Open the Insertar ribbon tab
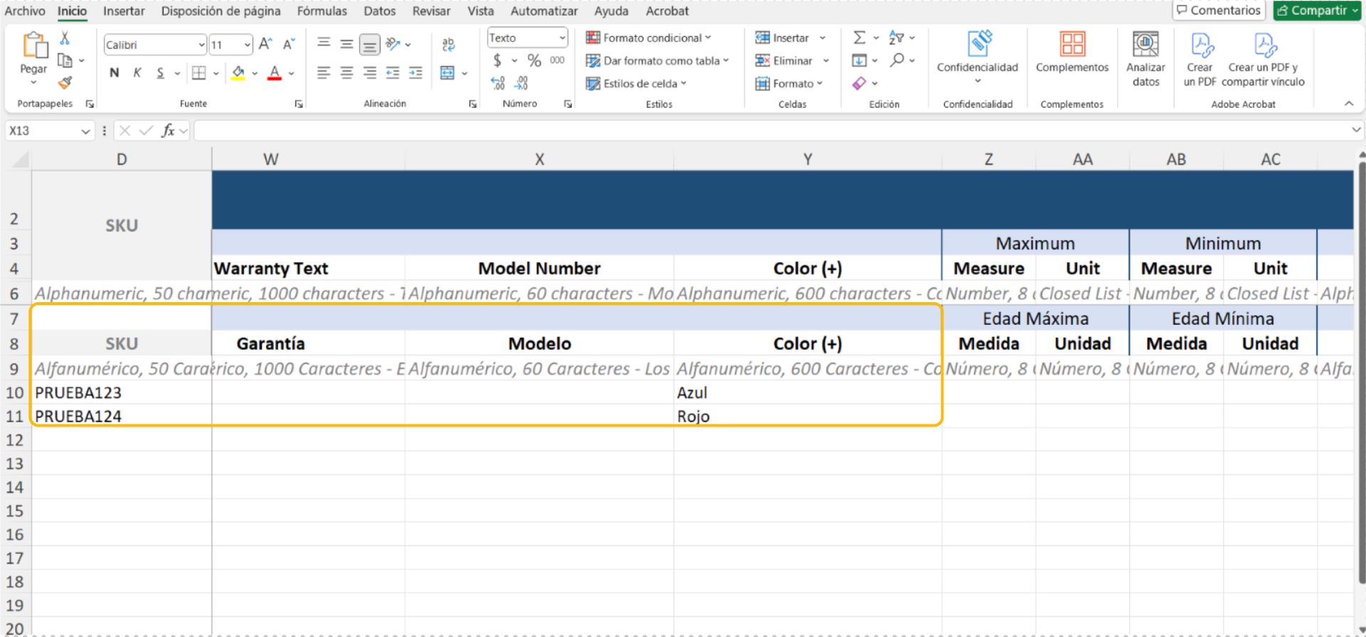Screen dimensions: 1366x637 click(124, 11)
